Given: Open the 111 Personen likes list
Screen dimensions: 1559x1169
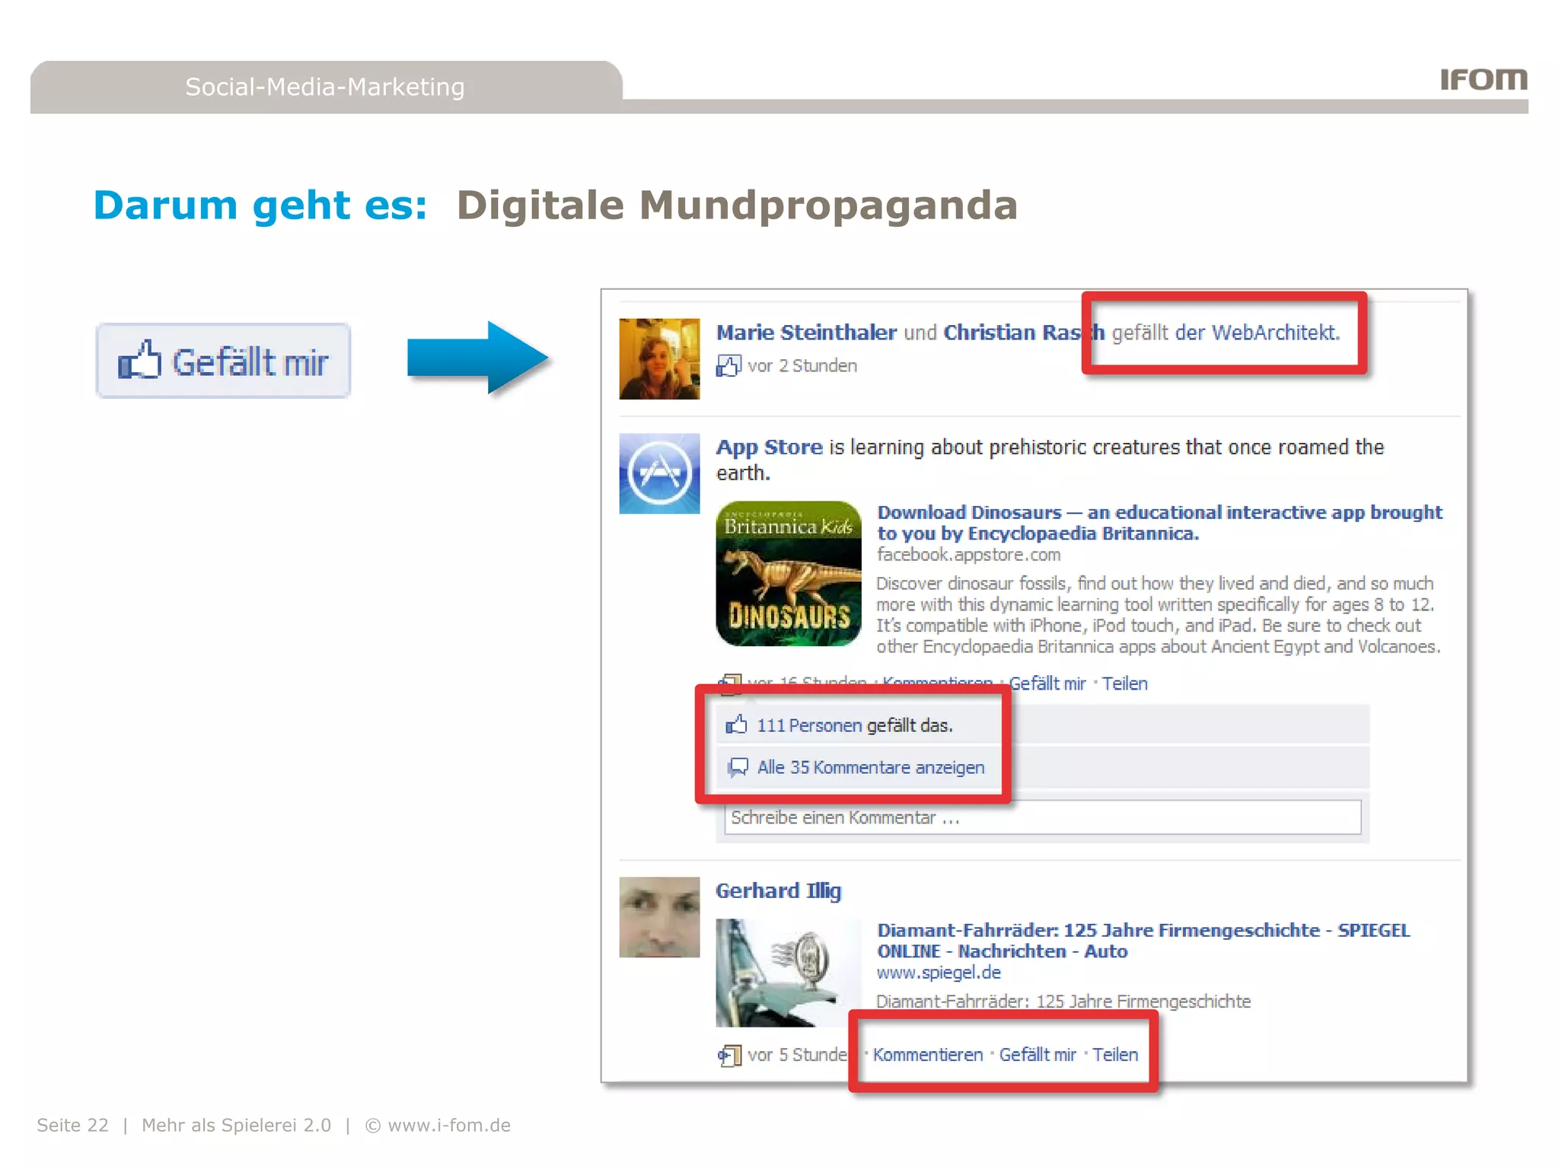Looking at the screenshot, I should click(809, 725).
